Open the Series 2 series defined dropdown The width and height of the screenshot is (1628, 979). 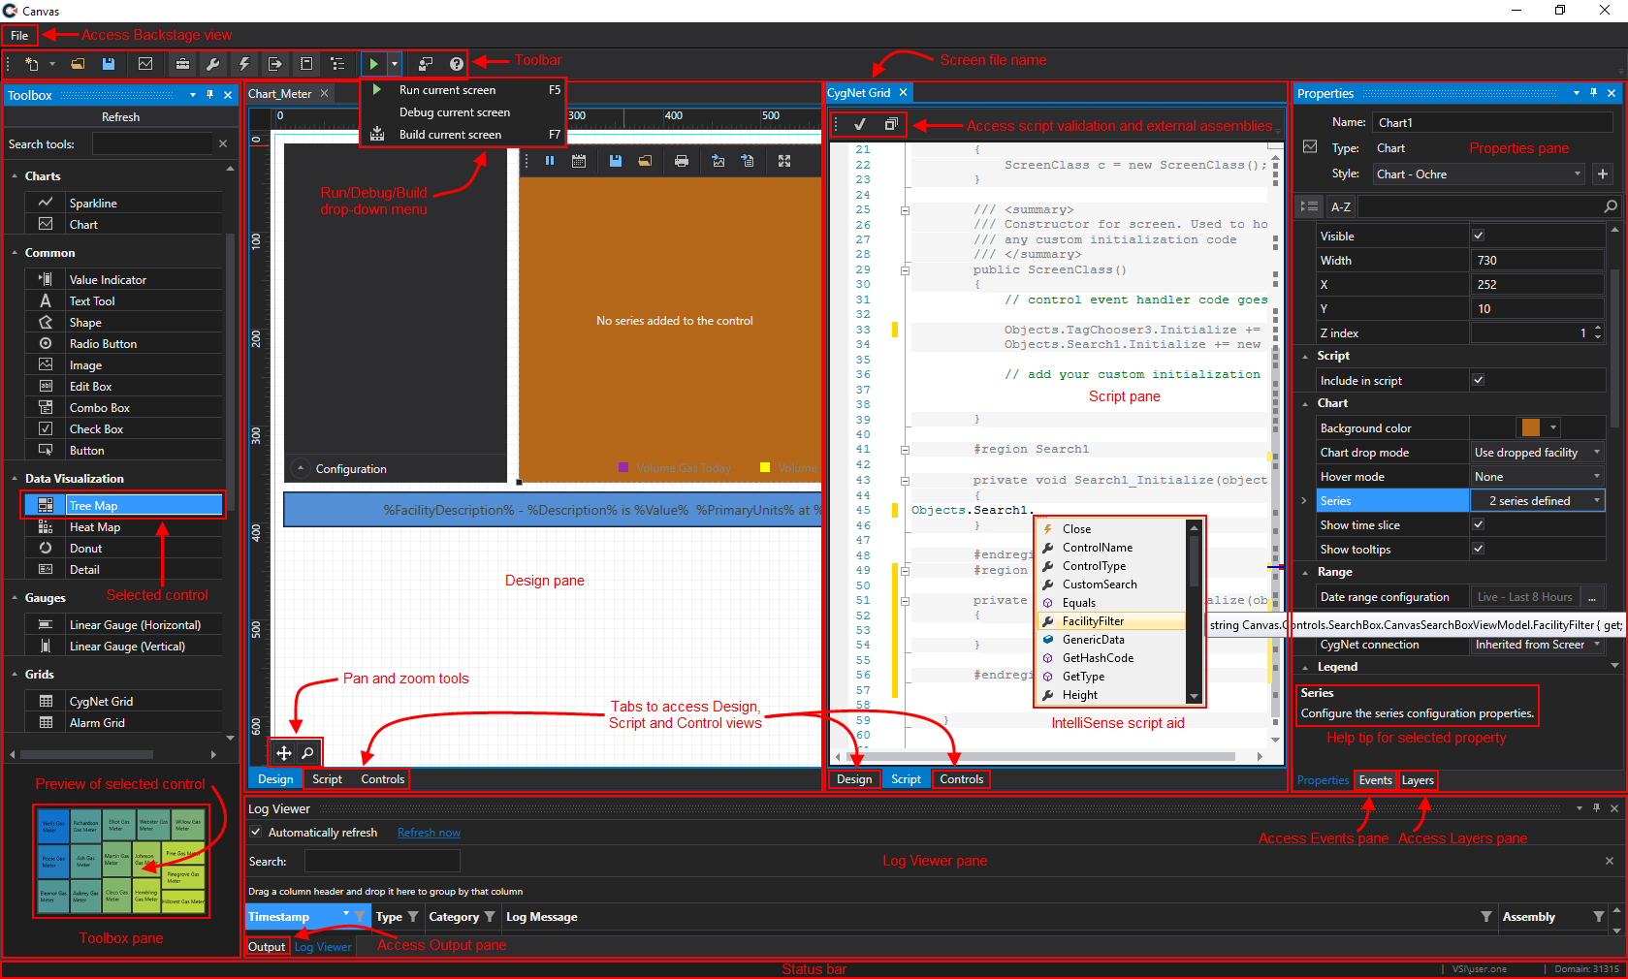1537,501
